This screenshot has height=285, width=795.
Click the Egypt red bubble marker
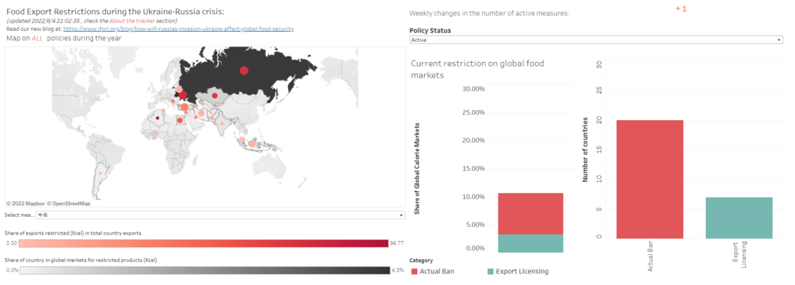coord(179,120)
